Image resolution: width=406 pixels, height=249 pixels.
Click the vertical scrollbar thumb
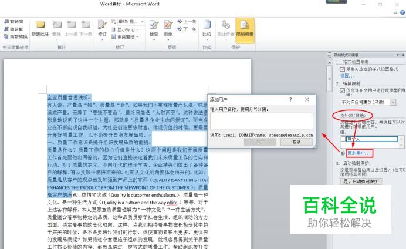coord(329,78)
